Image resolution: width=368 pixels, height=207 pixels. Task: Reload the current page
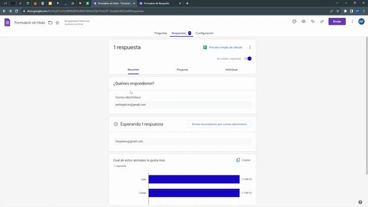click(x=17, y=11)
